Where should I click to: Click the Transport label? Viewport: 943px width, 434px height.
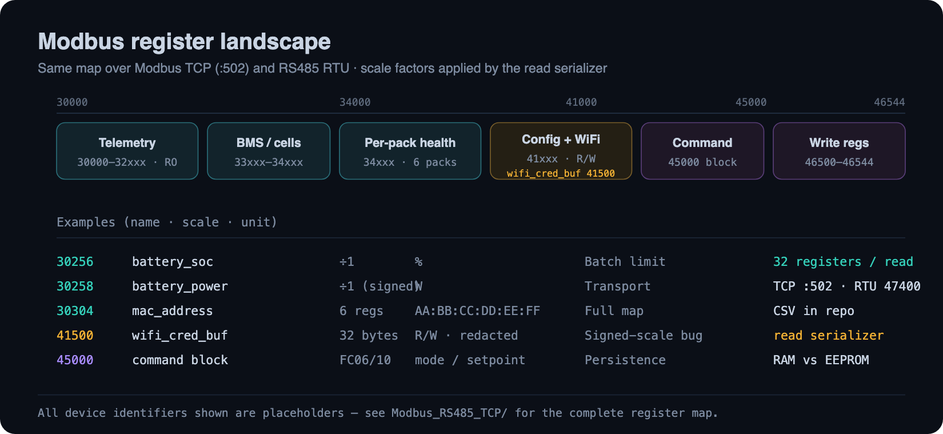[x=617, y=286]
